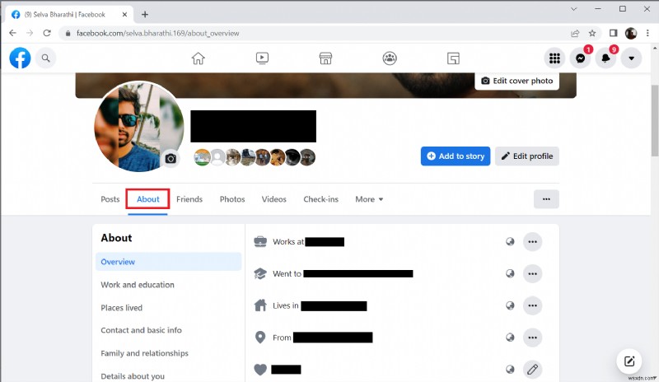Viewport: 659px width, 382px height.
Task: Open the Facebook search icon
Action: [x=46, y=58]
